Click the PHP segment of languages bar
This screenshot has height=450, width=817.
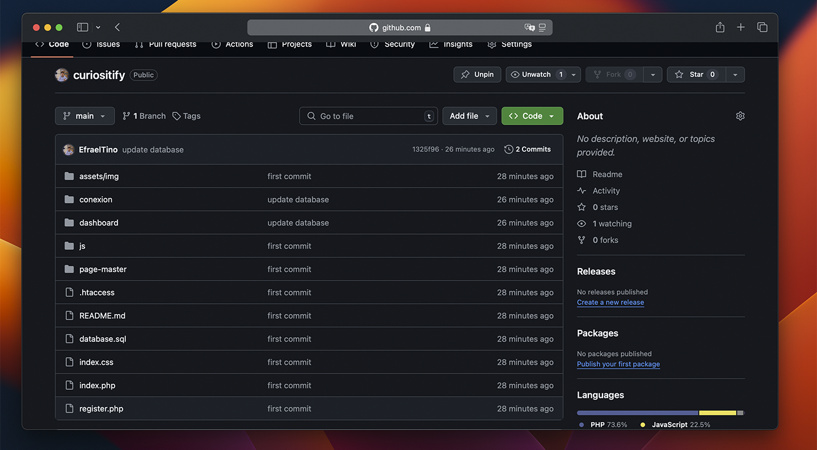[638, 413]
